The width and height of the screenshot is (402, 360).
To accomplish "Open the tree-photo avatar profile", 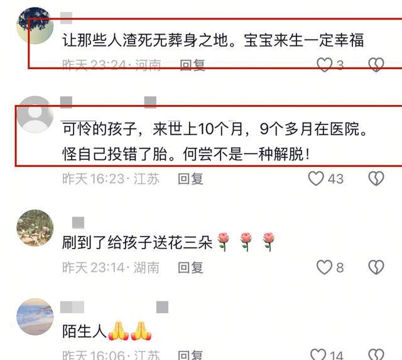I will point(35,25).
